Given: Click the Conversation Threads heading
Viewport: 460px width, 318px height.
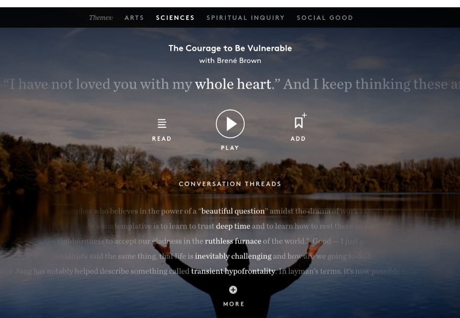Looking at the screenshot, I should pyautogui.click(x=230, y=184).
